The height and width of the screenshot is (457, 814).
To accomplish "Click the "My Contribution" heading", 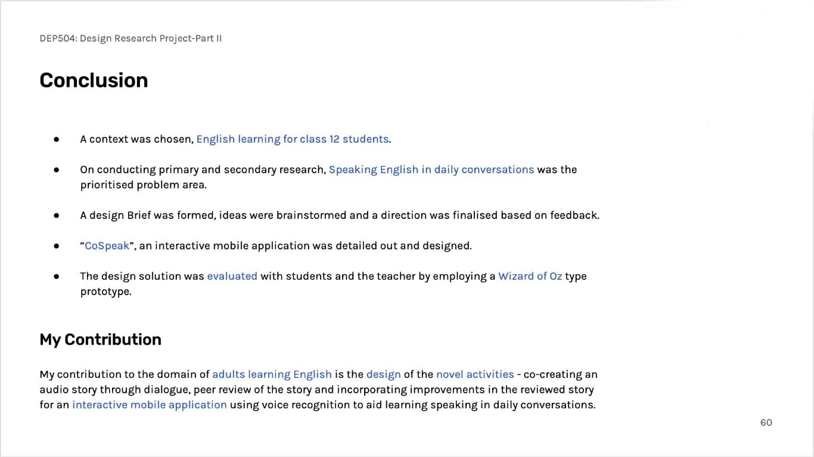I will 100,339.
